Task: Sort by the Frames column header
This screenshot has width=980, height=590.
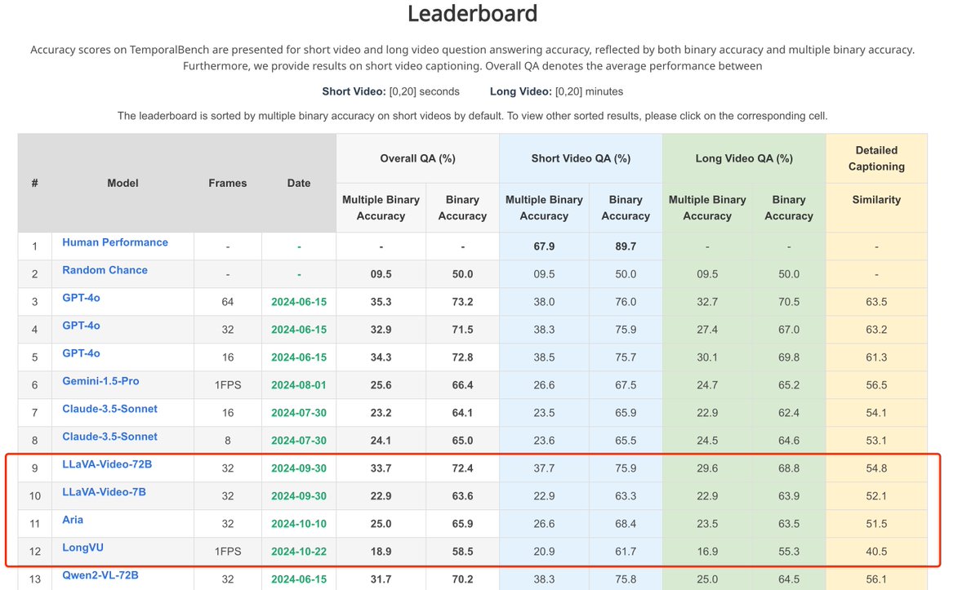Action: 227,183
